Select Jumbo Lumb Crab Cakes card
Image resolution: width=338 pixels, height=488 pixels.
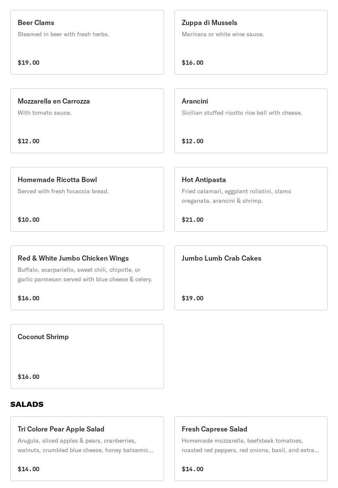click(251, 278)
